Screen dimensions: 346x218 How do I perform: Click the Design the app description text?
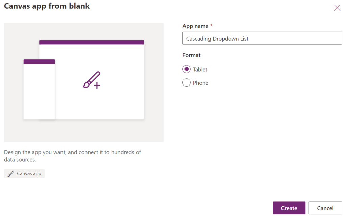coord(72,156)
